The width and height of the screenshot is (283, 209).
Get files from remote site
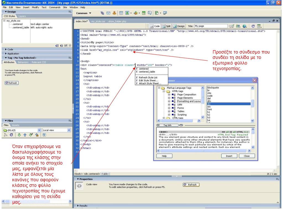[19, 135]
